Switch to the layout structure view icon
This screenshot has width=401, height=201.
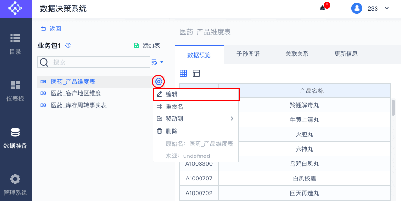[x=196, y=73]
